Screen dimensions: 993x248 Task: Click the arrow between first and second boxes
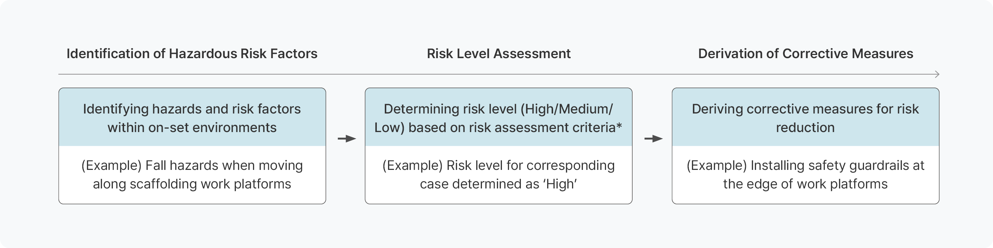pos(347,139)
